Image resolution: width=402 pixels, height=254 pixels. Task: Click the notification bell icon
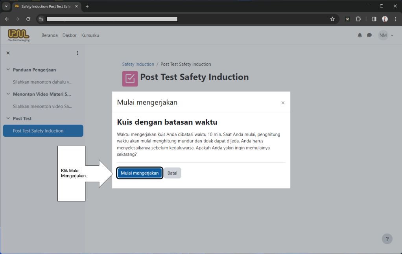pos(360,35)
